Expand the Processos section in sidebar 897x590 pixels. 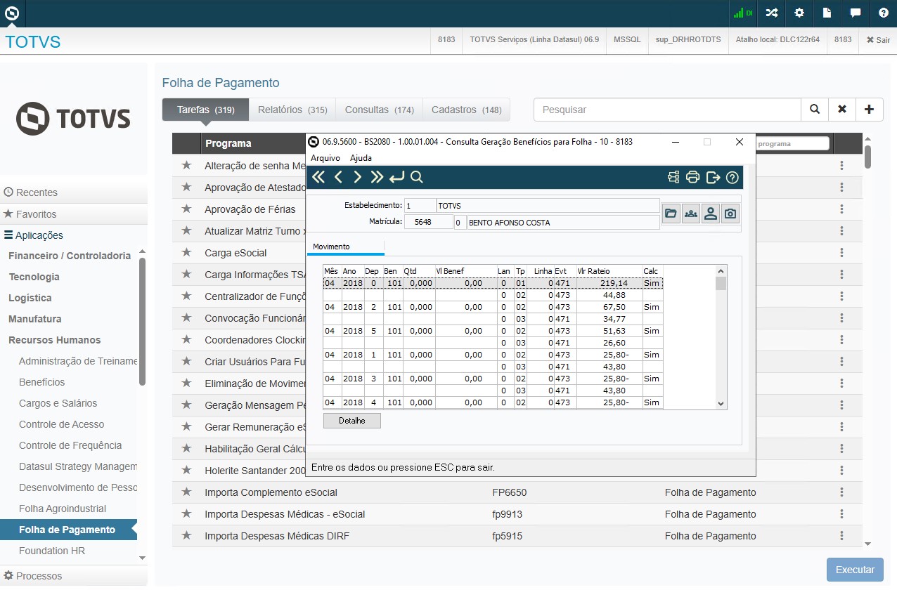coord(39,576)
